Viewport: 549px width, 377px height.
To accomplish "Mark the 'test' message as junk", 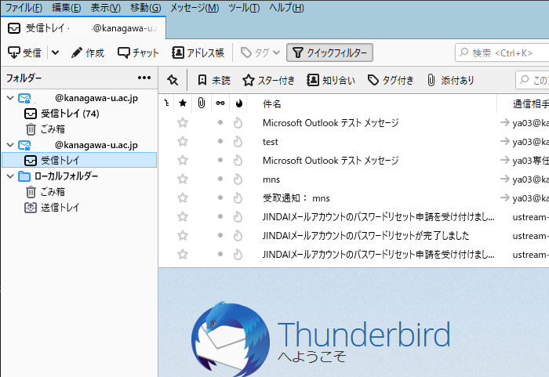I will [x=238, y=142].
